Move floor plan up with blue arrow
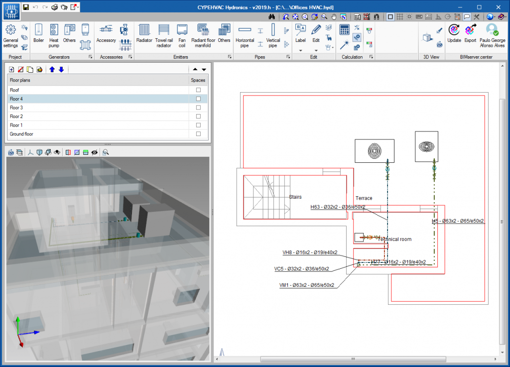510x367 pixels. [52, 69]
